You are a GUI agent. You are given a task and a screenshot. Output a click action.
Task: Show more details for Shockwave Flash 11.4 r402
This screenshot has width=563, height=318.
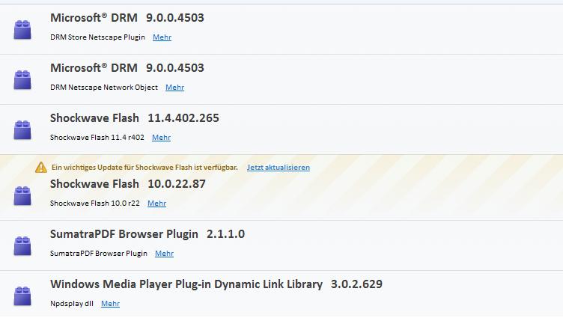[161, 138]
